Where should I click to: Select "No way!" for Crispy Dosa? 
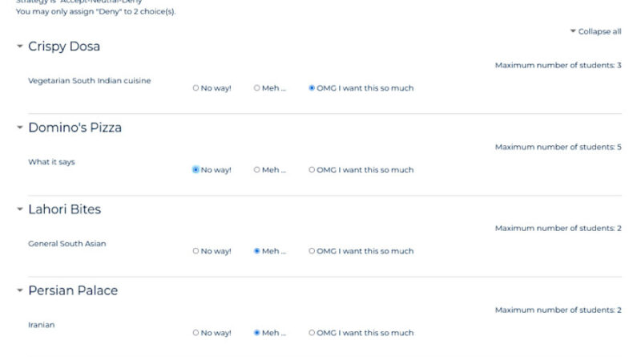196,88
